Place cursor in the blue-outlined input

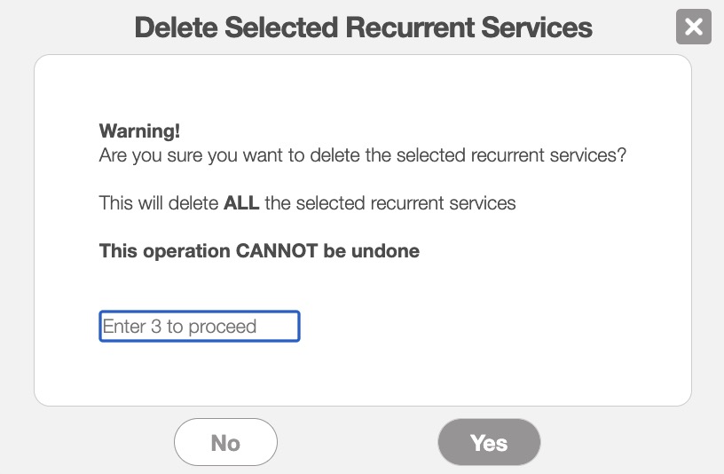point(200,327)
